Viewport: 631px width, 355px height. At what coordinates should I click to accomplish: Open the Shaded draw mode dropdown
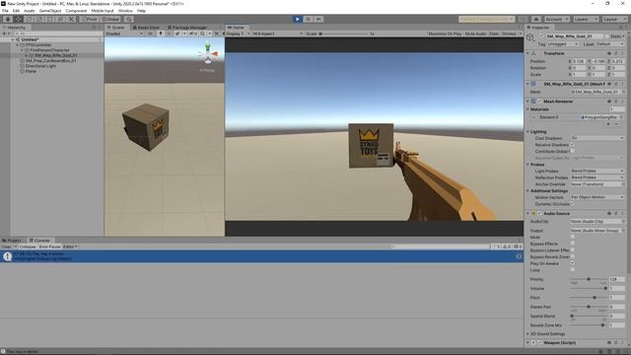point(124,34)
